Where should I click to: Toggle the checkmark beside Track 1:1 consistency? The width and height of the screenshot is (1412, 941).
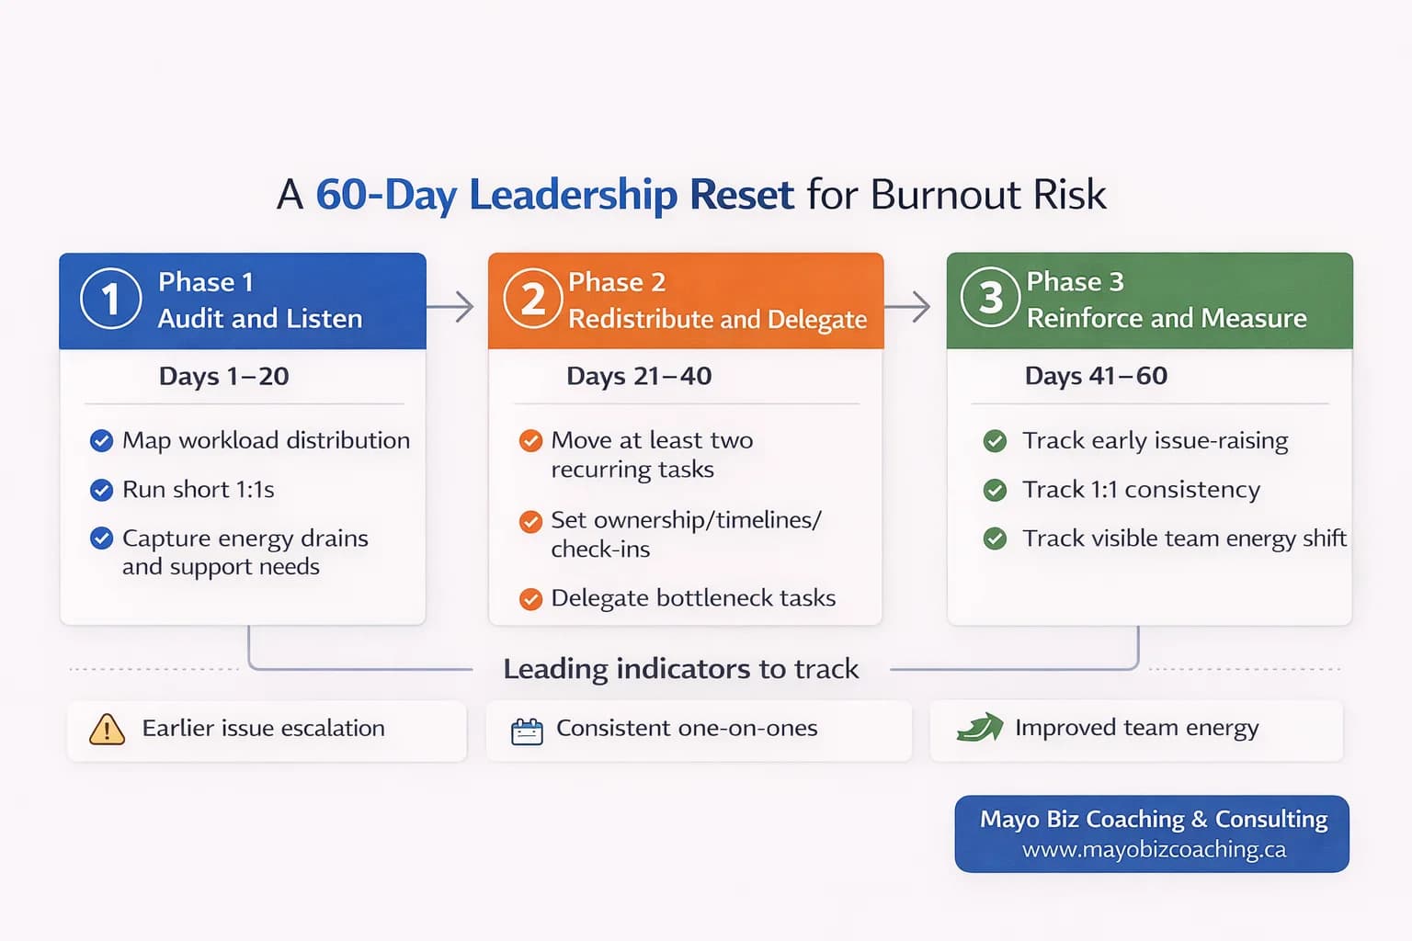pyautogui.click(x=995, y=490)
